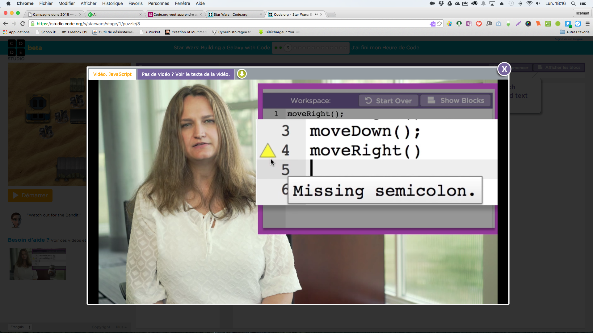Open the Apple menu
The image size is (593, 333).
(8, 3)
